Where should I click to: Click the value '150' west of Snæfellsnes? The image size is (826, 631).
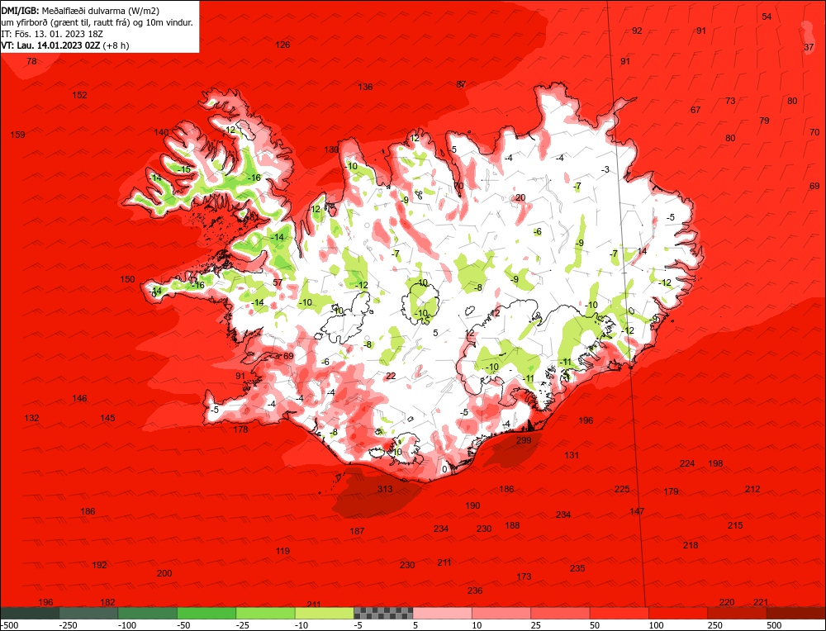coord(127,280)
